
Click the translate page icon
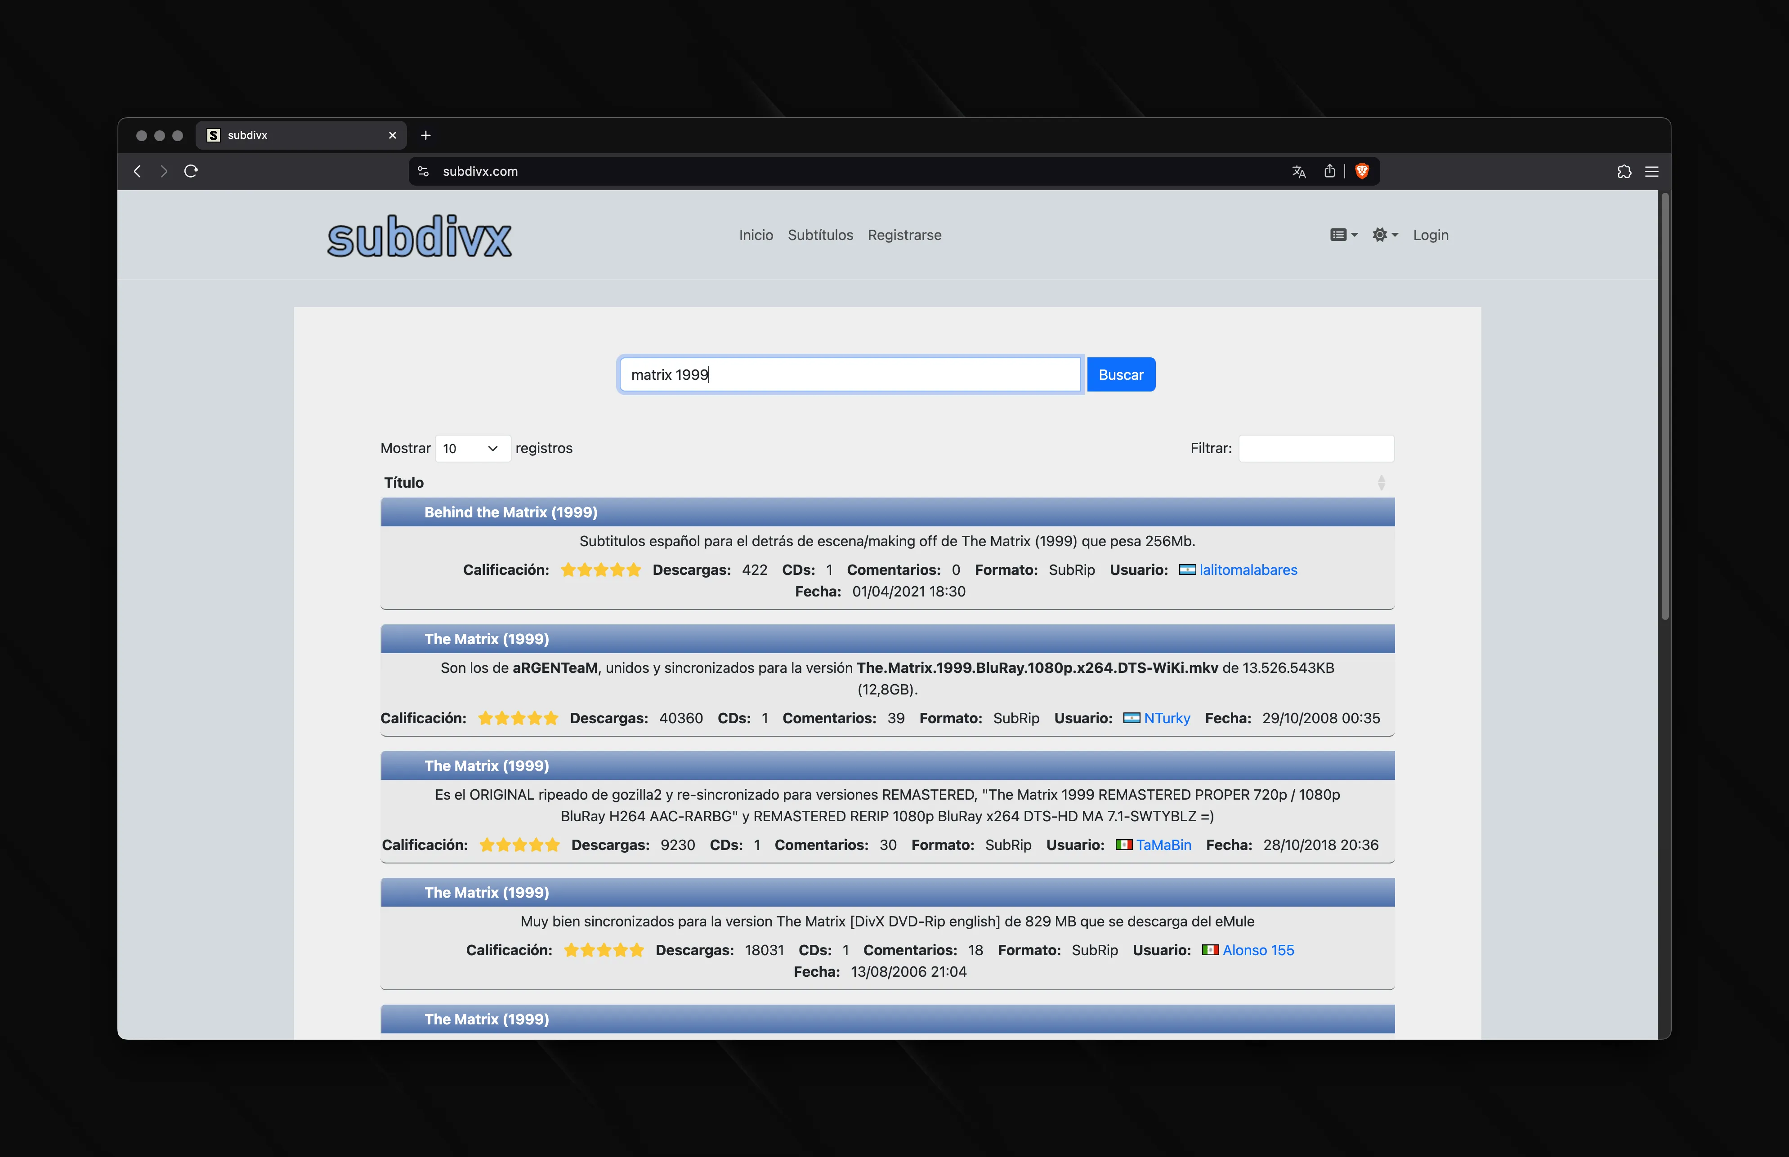pyautogui.click(x=1299, y=171)
